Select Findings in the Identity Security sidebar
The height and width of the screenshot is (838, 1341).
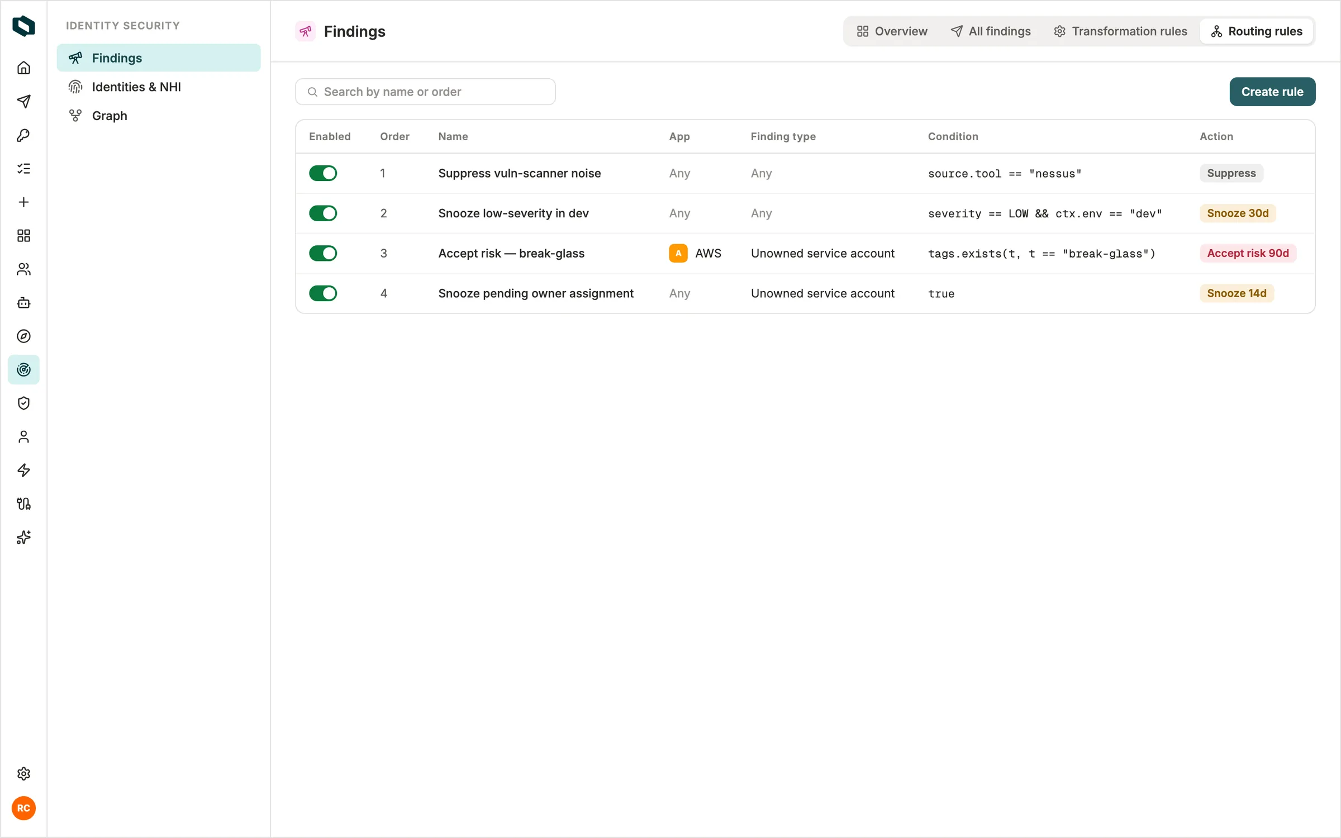click(x=159, y=58)
